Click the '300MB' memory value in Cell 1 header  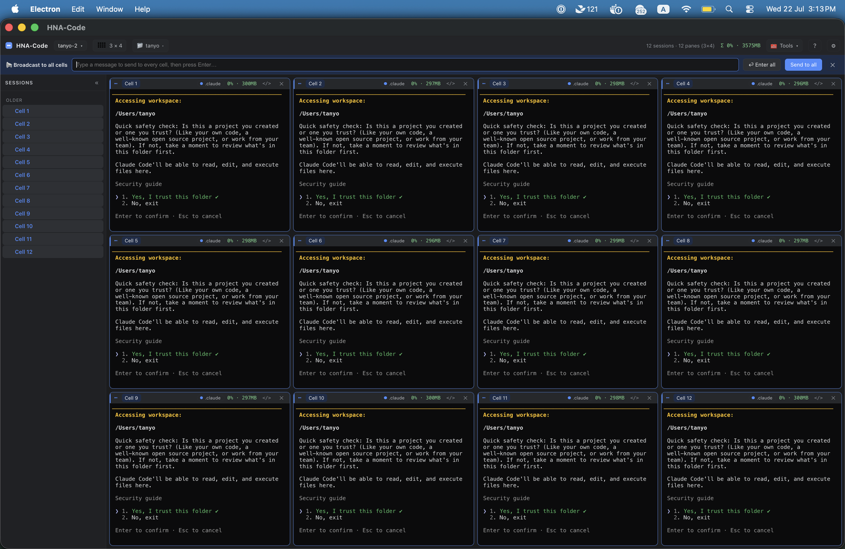[x=249, y=84]
